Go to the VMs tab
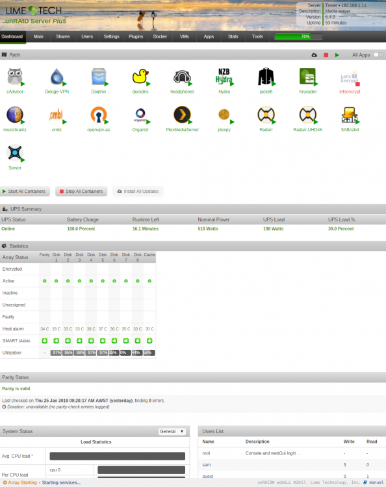386x487 pixels. [185, 36]
